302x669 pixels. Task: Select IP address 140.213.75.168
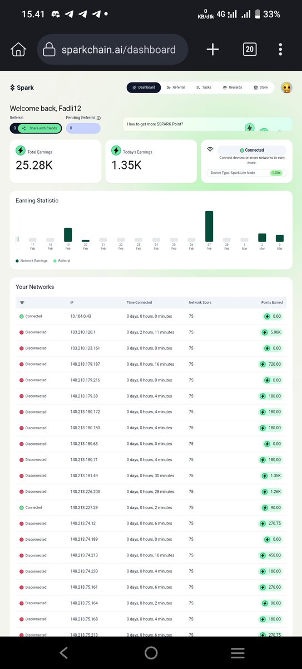[84, 619]
